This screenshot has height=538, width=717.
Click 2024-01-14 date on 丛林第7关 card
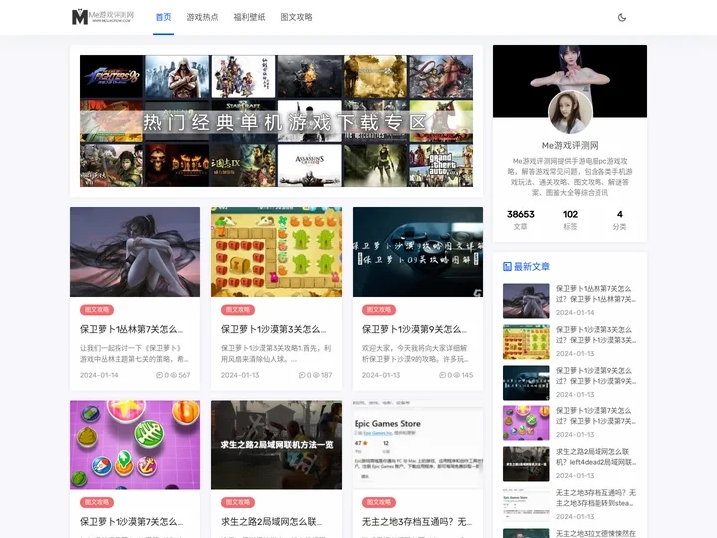99,375
